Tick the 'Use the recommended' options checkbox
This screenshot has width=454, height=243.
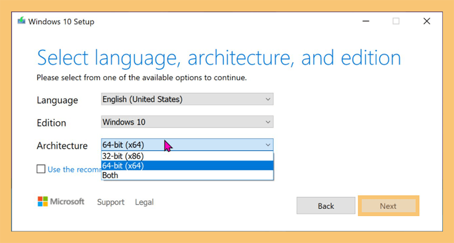[41, 169]
